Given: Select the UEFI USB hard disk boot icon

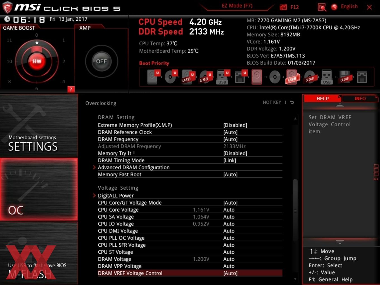Looking at the screenshot, I should click(188, 77).
